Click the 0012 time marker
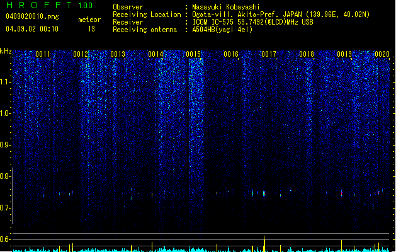The height and width of the screenshot is (252, 396). (81, 54)
